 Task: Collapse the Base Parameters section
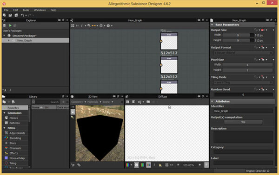point(212,25)
